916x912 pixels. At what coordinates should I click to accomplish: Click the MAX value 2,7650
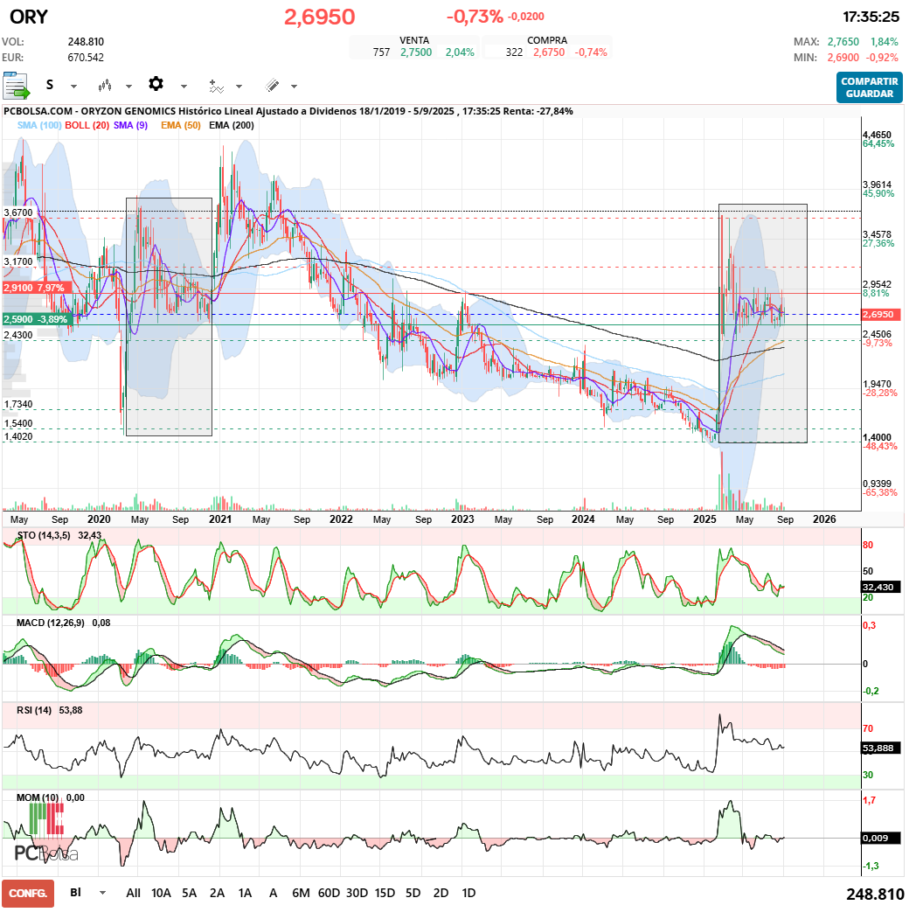coord(843,42)
